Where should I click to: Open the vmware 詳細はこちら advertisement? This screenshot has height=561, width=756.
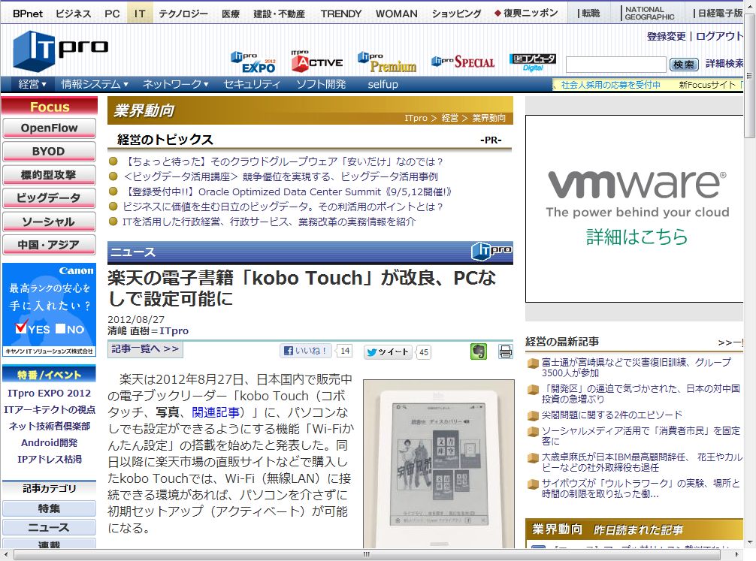(634, 209)
